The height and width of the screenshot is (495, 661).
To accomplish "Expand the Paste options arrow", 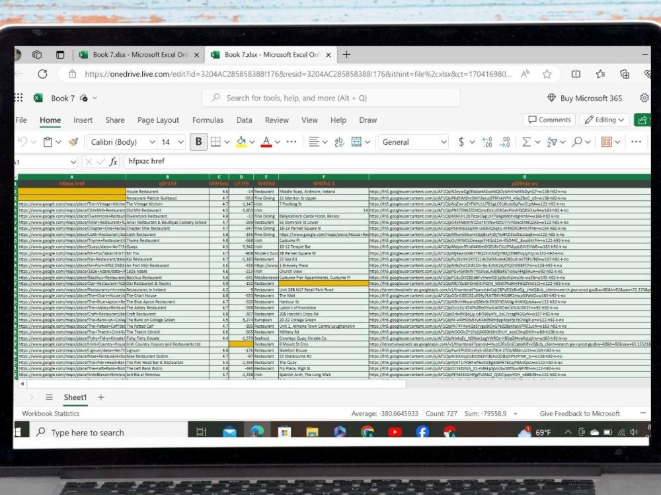I will pos(59,142).
